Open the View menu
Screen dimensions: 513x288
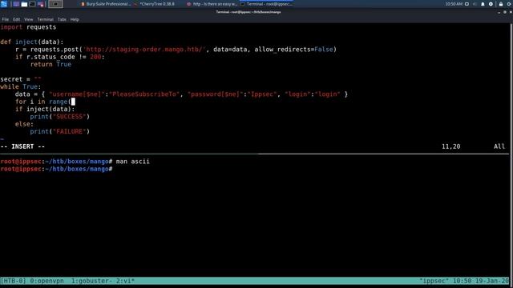point(29,19)
